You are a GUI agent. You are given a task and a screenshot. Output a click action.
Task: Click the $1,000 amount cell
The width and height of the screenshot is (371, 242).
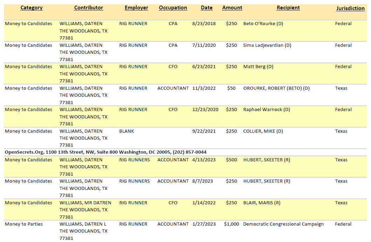(x=232, y=224)
